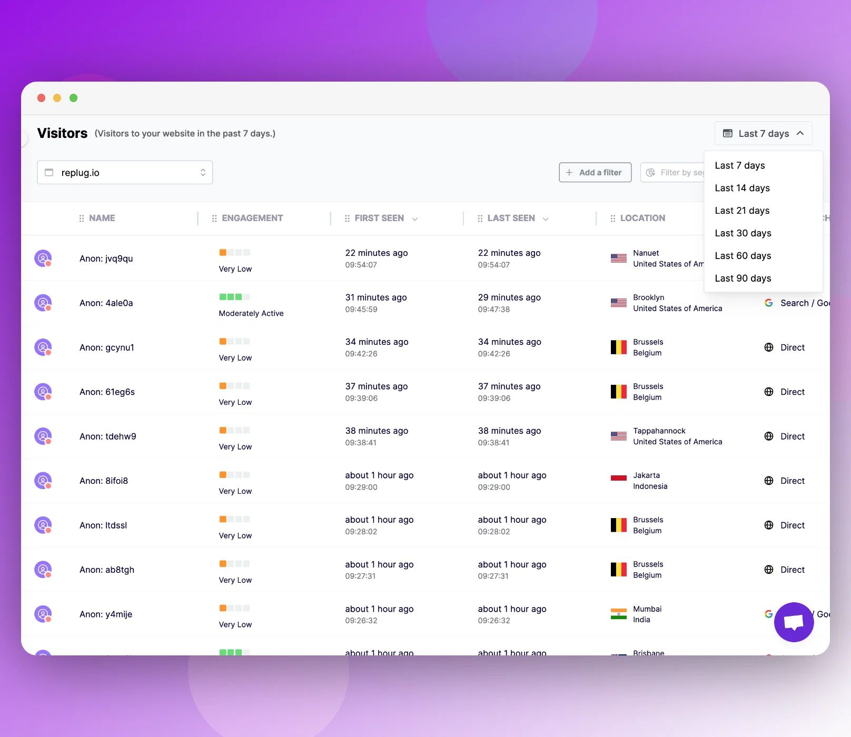851x737 pixels.
Task: Select Last 90 days option
Action: (743, 278)
